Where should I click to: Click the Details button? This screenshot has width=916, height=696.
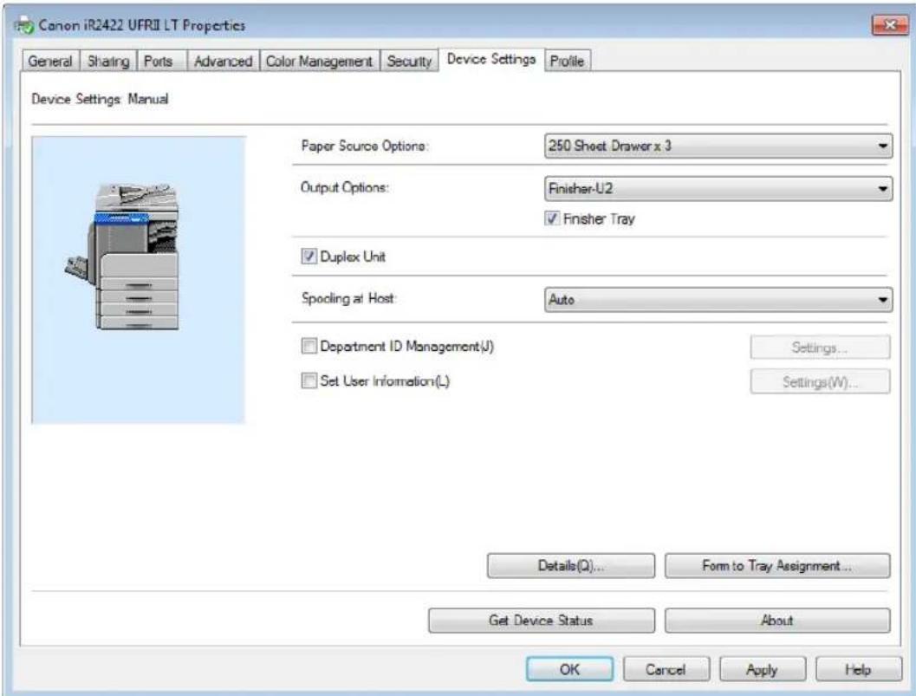(571, 566)
